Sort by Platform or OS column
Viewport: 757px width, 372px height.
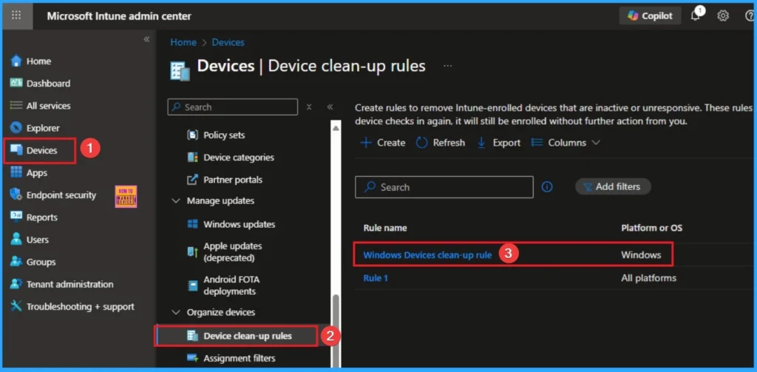tap(651, 228)
